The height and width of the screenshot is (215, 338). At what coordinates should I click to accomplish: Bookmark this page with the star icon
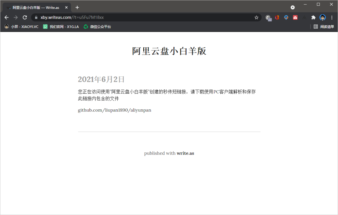(256, 18)
